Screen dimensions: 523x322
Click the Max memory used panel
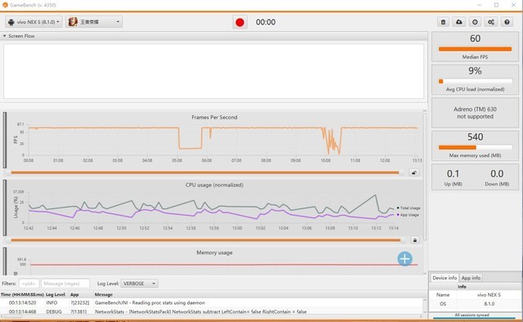[475, 145]
